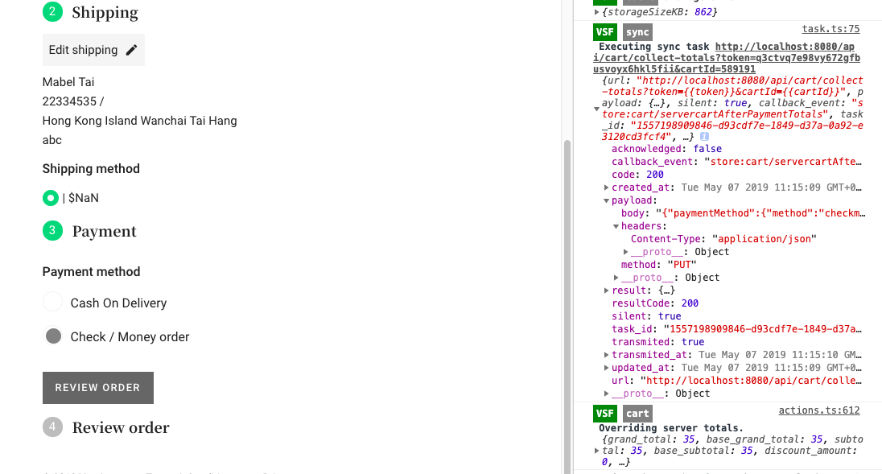Click the blue info icon after the task_id

(x=704, y=137)
